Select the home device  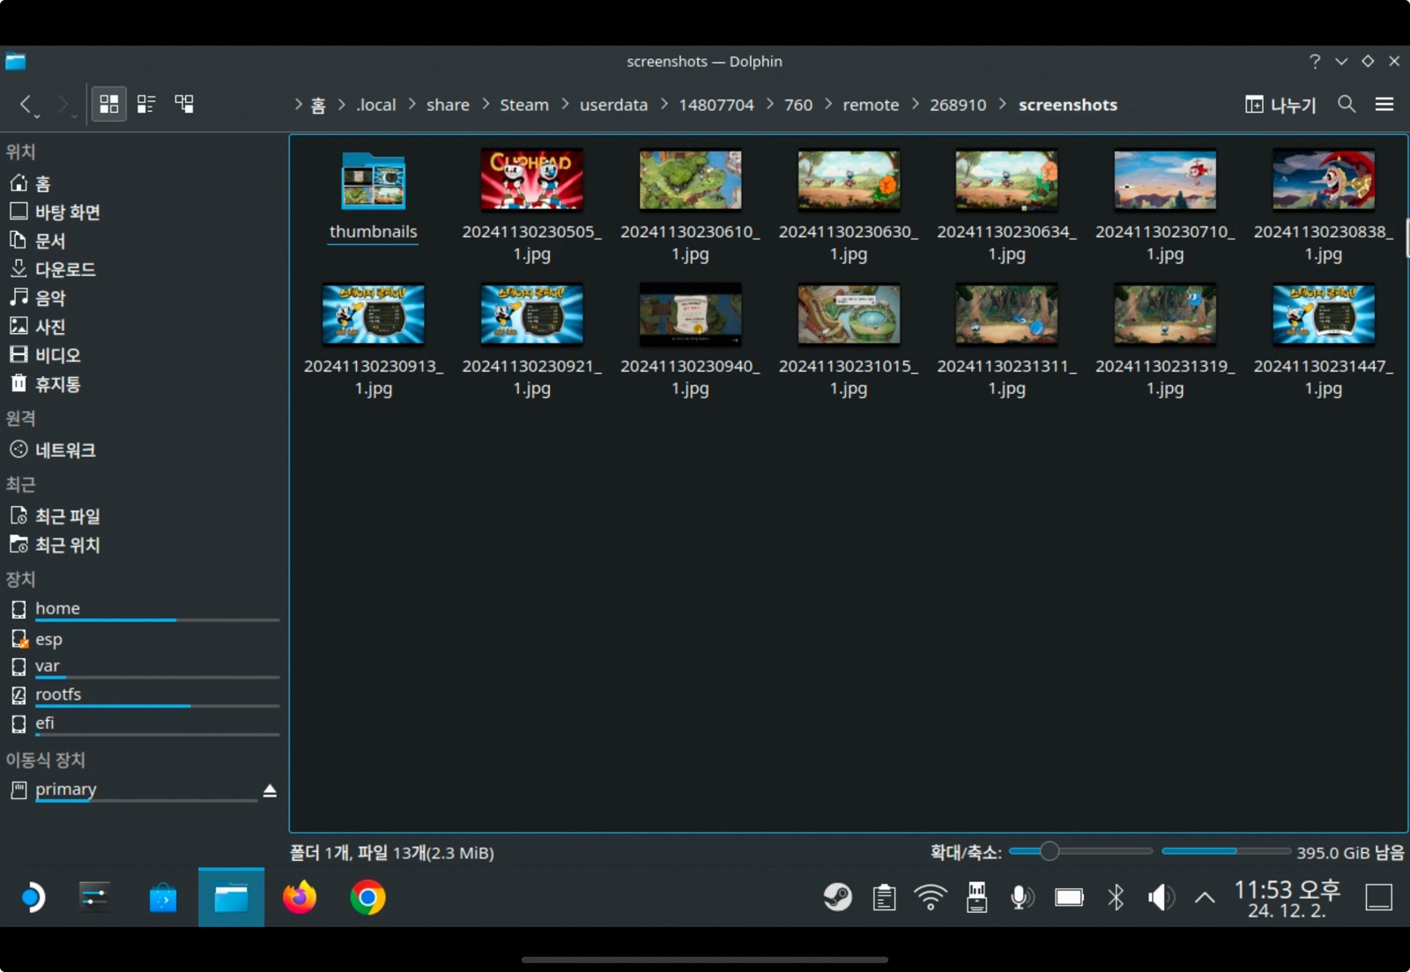point(143,610)
